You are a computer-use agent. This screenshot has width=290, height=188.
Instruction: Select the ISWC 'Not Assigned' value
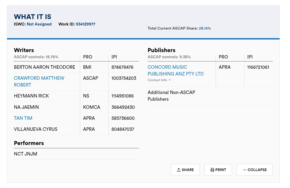click(x=39, y=24)
